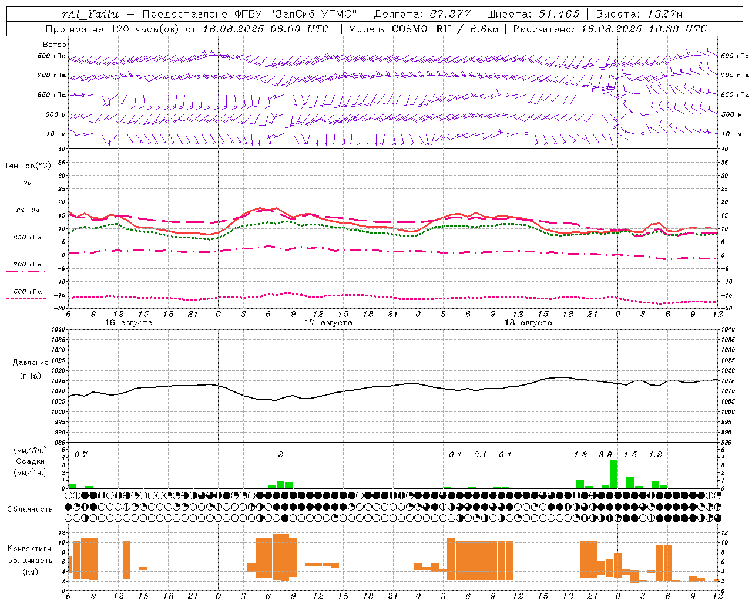The height and width of the screenshot is (601, 752).
Task: Click the (мм/1ч.) unit label
Action: click(x=30, y=472)
